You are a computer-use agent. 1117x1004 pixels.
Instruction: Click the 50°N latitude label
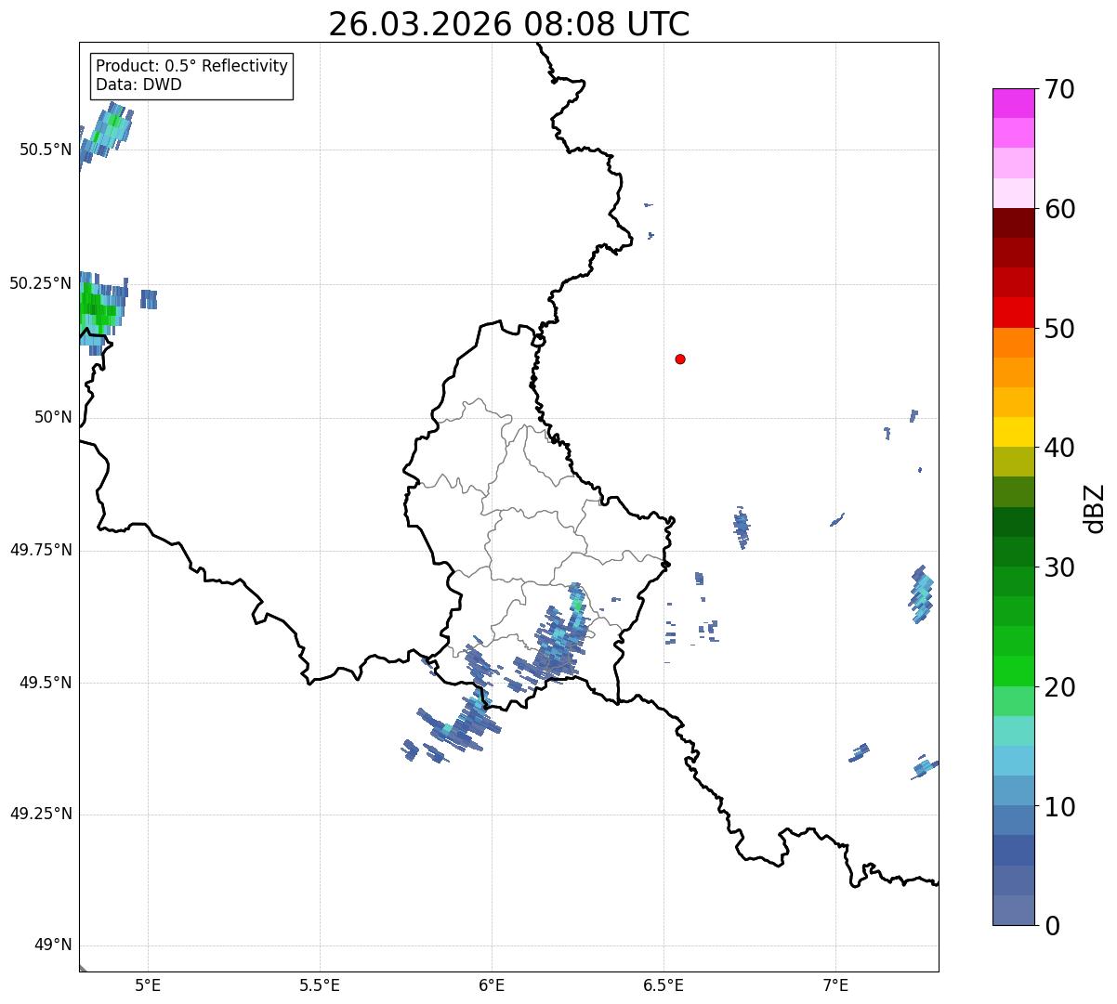click(53, 417)
